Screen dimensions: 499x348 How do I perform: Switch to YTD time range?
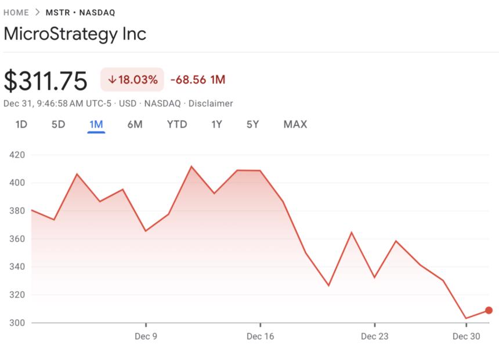(177, 124)
